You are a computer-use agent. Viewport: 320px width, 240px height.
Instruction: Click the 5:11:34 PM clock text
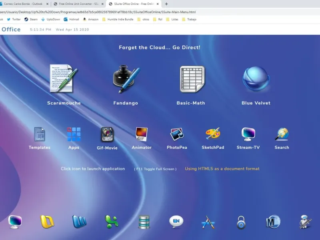[x=41, y=30]
